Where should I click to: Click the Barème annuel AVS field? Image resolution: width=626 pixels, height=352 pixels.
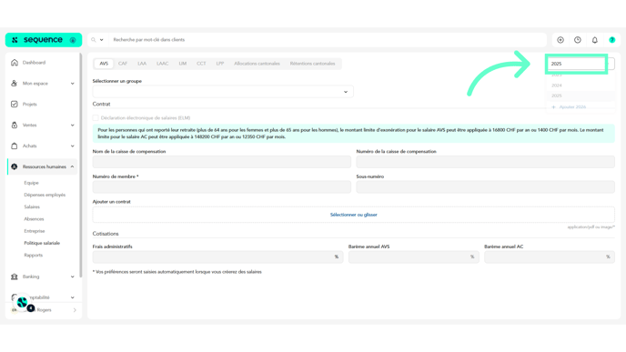click(414, 257)
